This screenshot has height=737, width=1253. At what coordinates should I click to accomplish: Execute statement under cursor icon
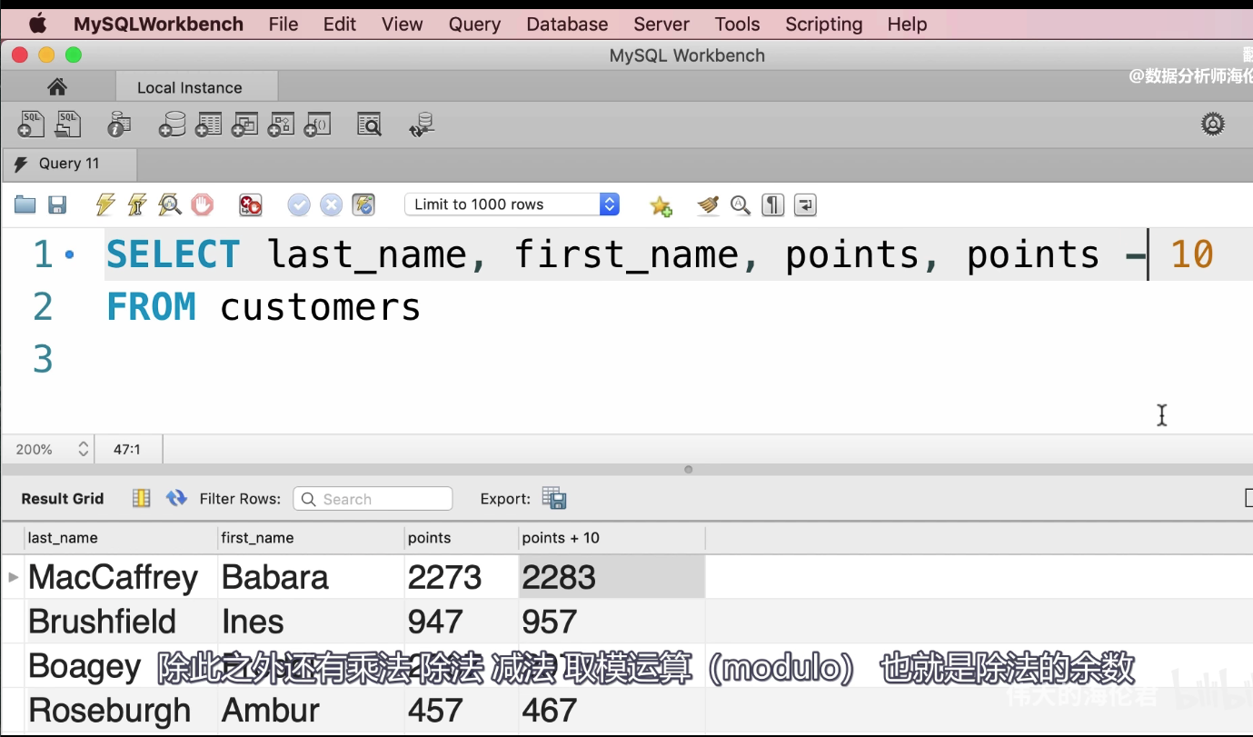137,204
